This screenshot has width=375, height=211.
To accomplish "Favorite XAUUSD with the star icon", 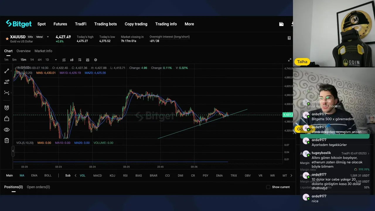I will click(7, 39).
